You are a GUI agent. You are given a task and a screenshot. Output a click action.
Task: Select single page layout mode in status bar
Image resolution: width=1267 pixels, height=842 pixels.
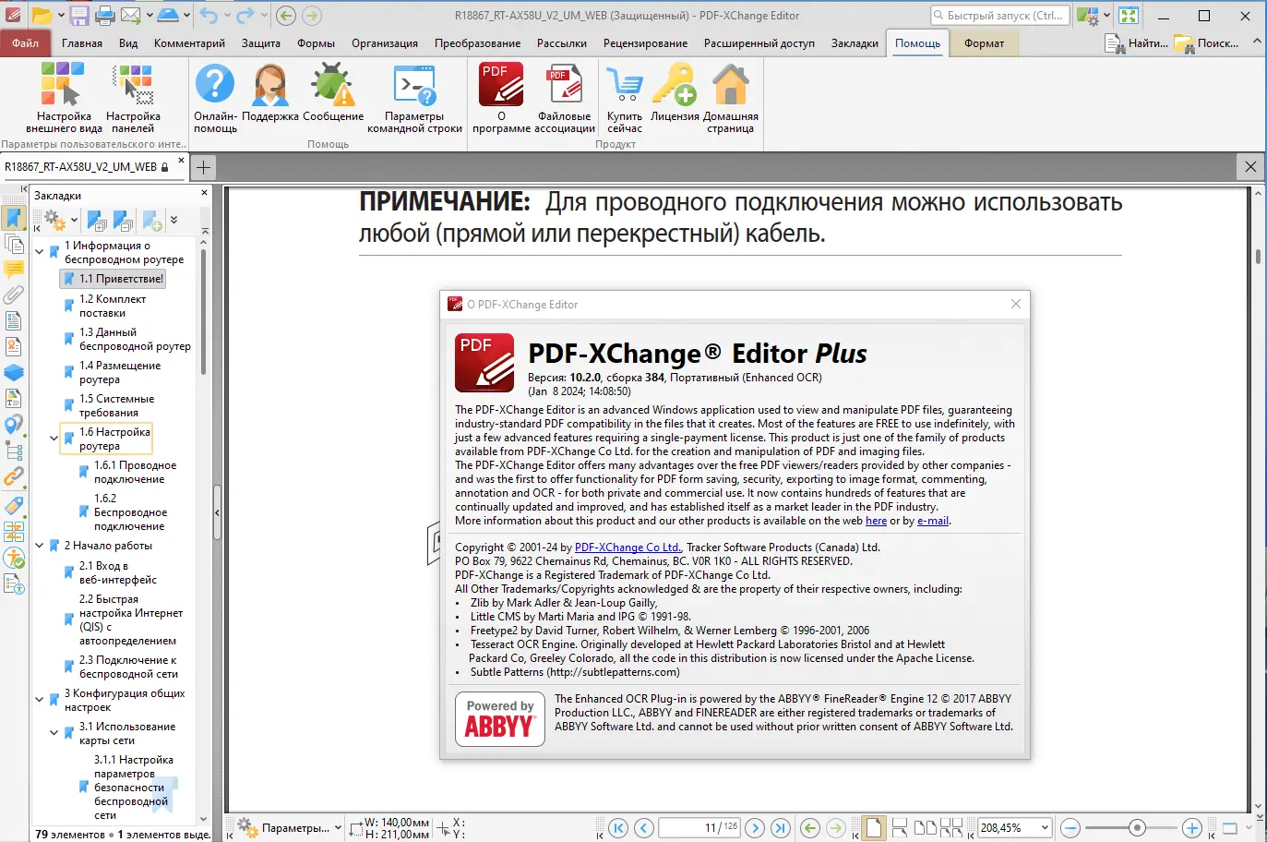pyautogui.click(x=872, y=827)
